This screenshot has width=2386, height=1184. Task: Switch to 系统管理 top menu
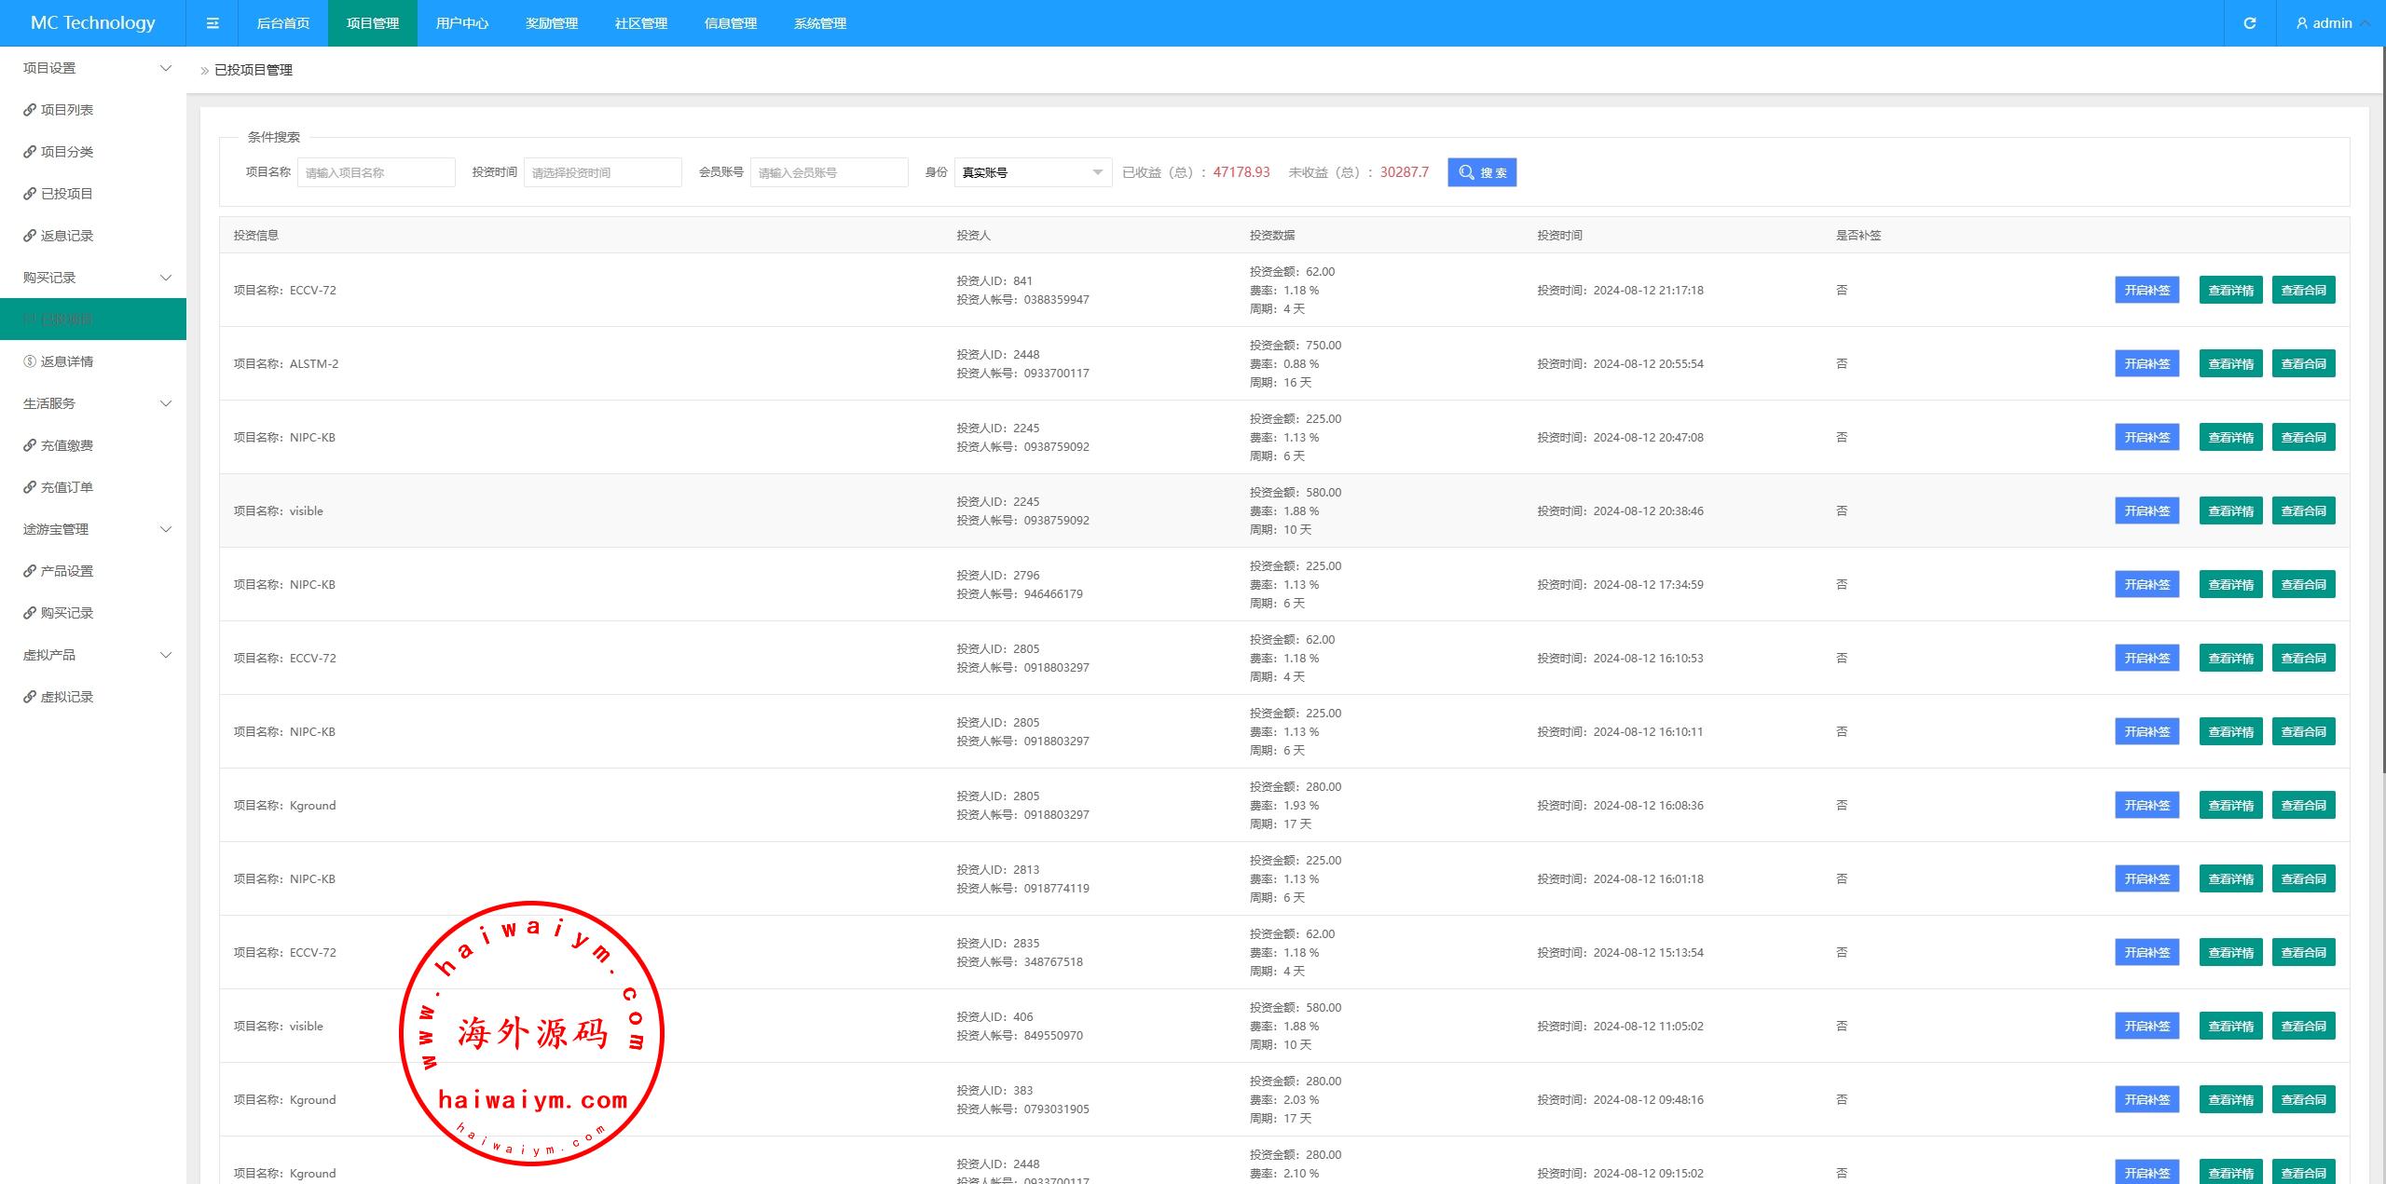(x=819, y=23)
